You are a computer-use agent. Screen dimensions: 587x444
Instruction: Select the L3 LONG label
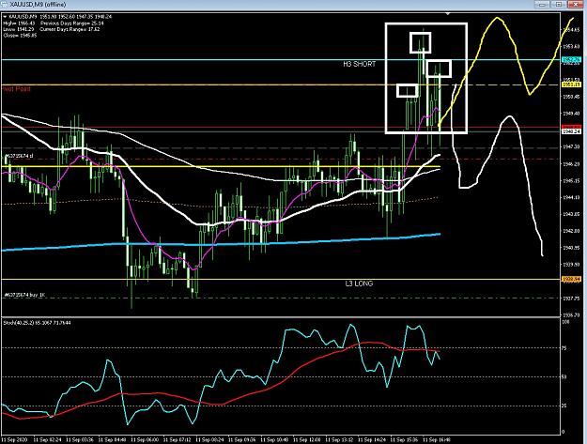[x=359, y=283]
